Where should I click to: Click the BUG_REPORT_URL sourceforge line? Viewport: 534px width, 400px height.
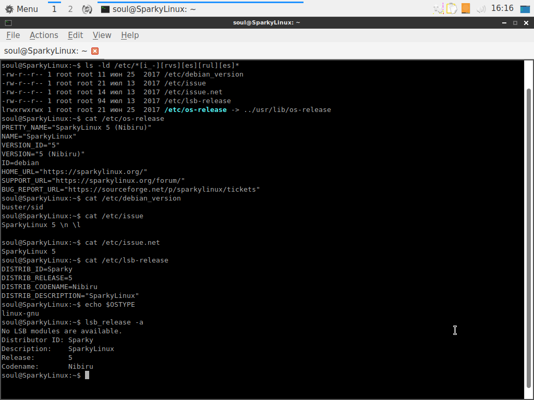(130, 190)
